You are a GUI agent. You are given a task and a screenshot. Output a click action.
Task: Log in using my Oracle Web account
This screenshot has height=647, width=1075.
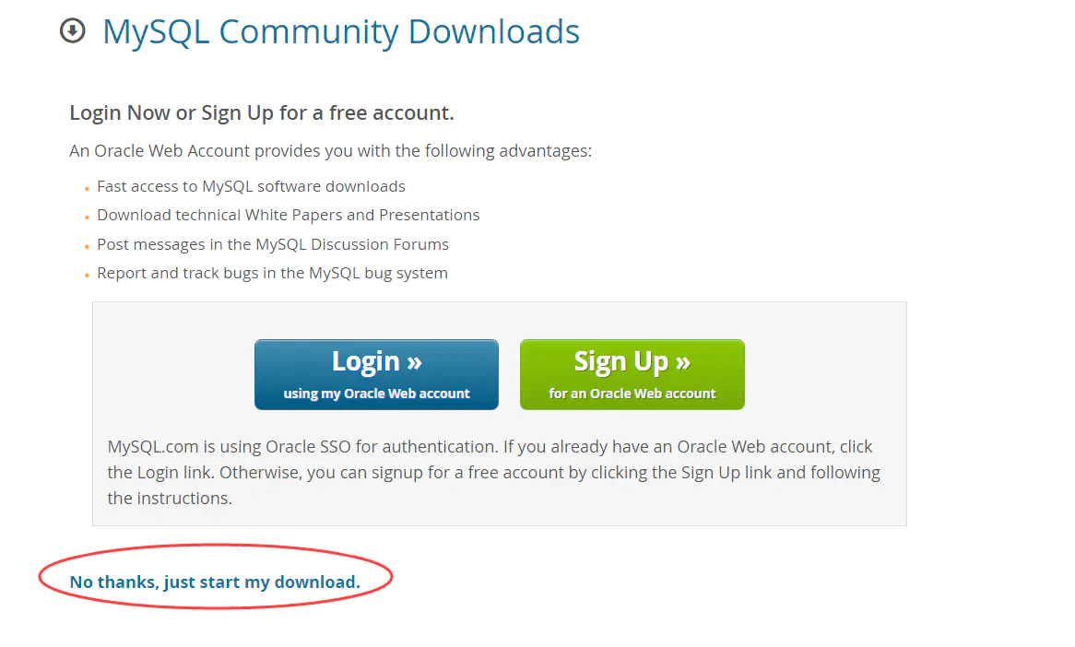click(x=376, y=374)
